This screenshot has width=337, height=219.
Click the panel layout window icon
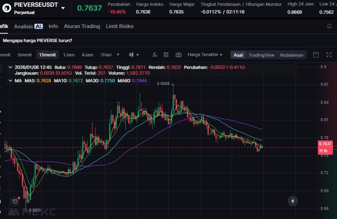(316, 55)
